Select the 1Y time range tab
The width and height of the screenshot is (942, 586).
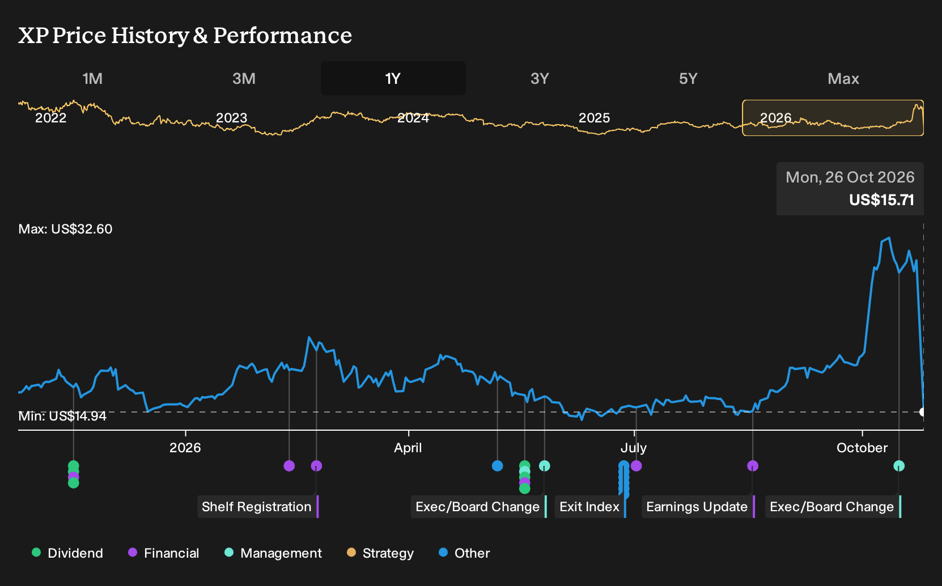point(393,78)
